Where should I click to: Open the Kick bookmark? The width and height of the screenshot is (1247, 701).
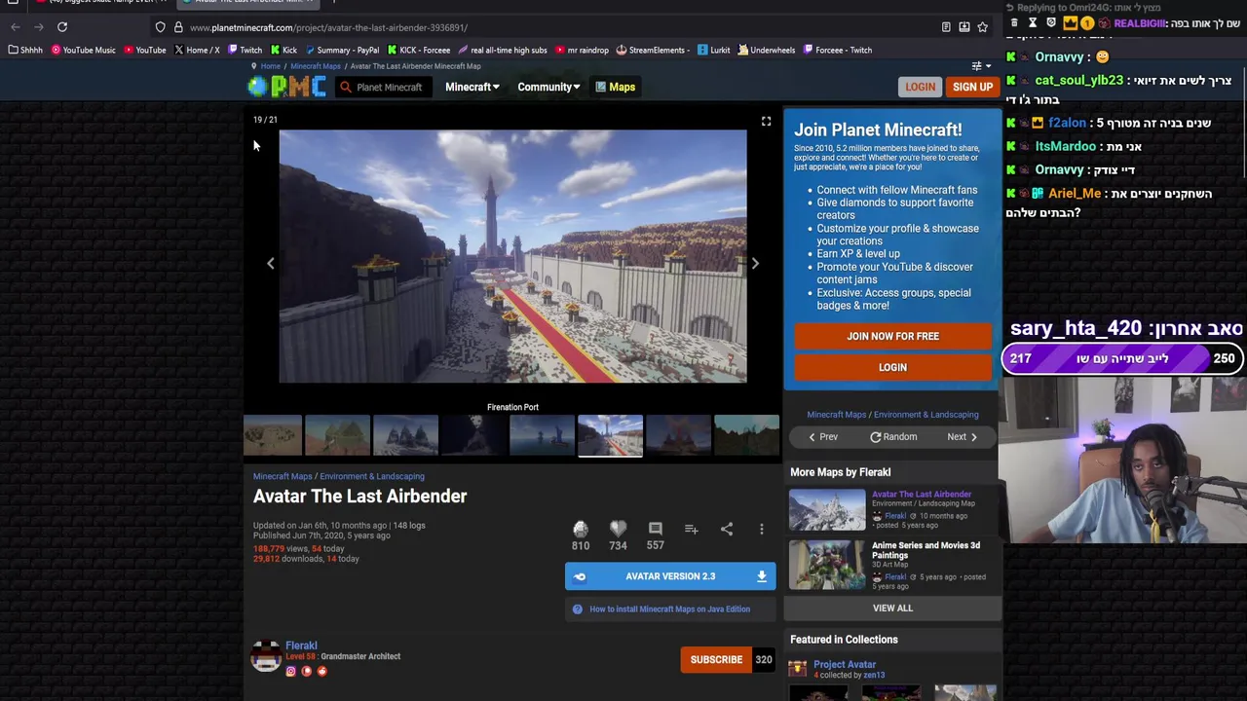pos(283,50)
